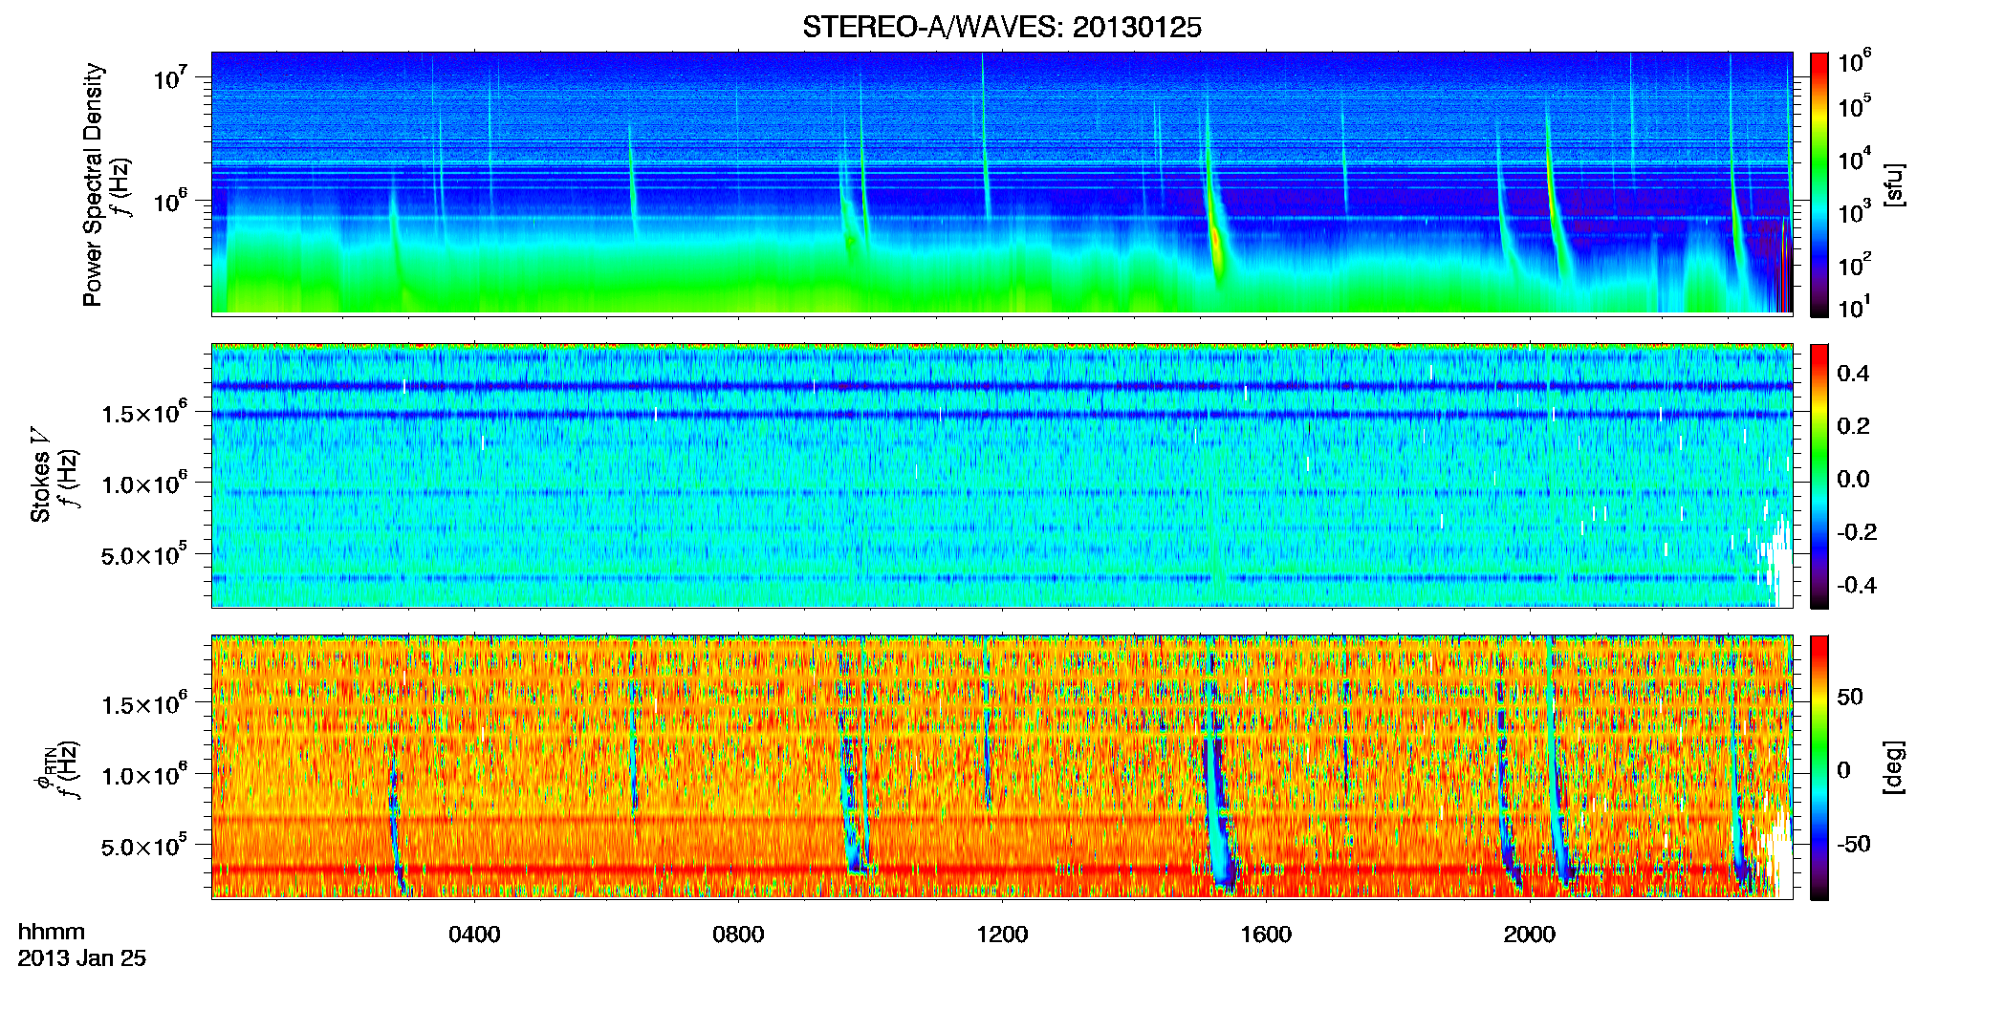Click the 0800 time tick label
Image resolution: width=2004 pixels, height=1032 pixels.
(x=738, y=935)
